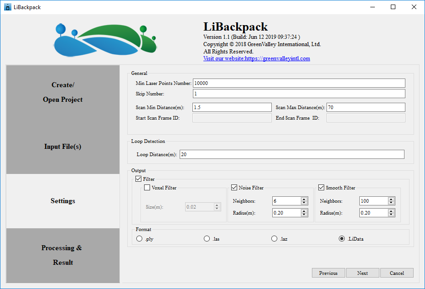Increase Noise Filter Radius value
Viewport: 425px width, 289px height.
(304, 211)
